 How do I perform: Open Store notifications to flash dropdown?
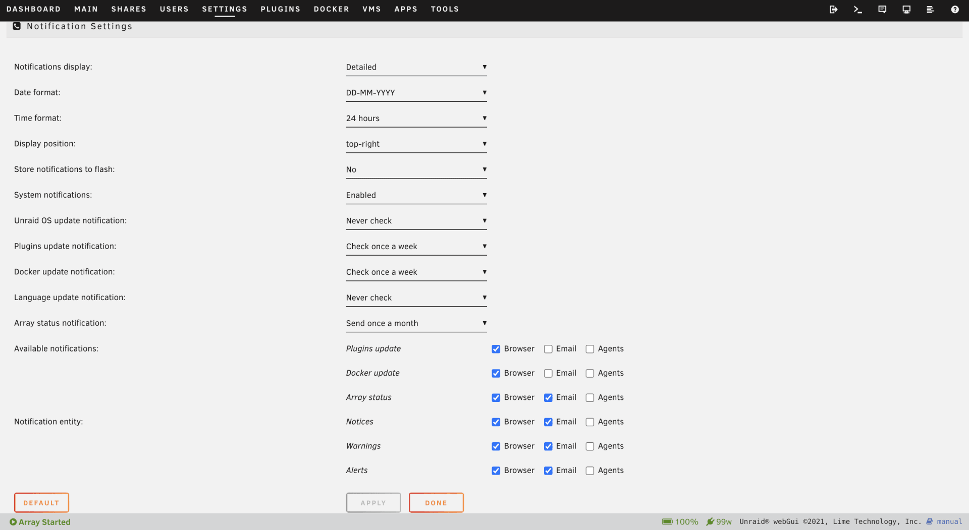[416, 170]
